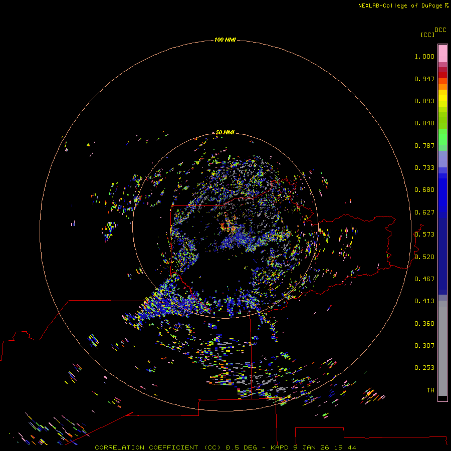
Task: Click the Correlation Coefficient product title caption
Action: 225,447
